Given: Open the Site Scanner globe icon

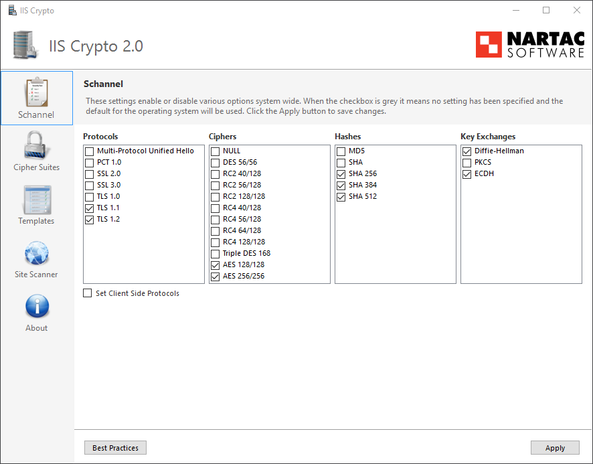Looking at the screenshot, I should coord(37,253).
